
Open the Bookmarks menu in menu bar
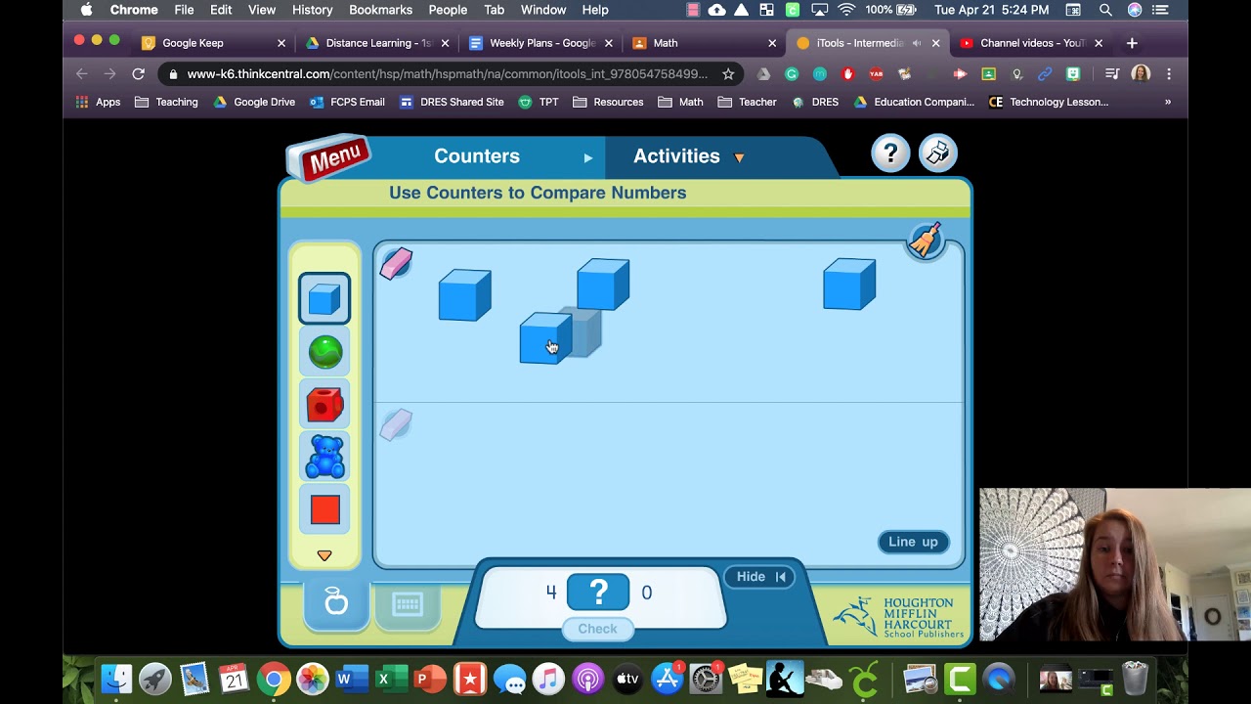tap(380, 10)
